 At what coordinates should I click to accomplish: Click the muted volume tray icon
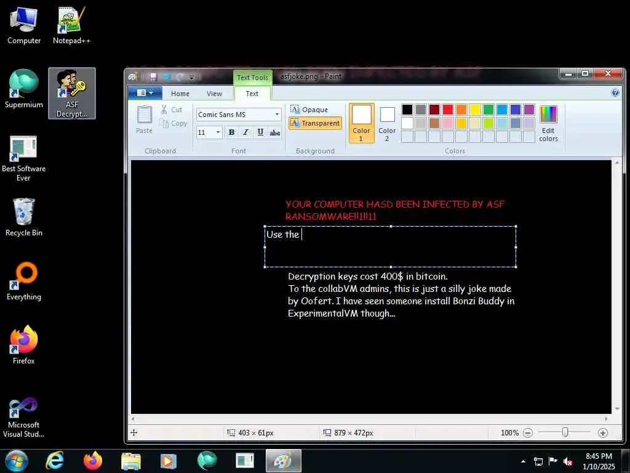[567, 461]
